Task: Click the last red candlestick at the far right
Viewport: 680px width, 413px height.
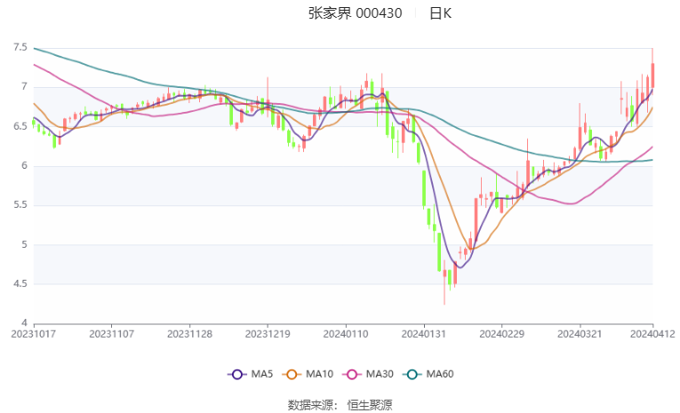Action: tap(652, 75)
